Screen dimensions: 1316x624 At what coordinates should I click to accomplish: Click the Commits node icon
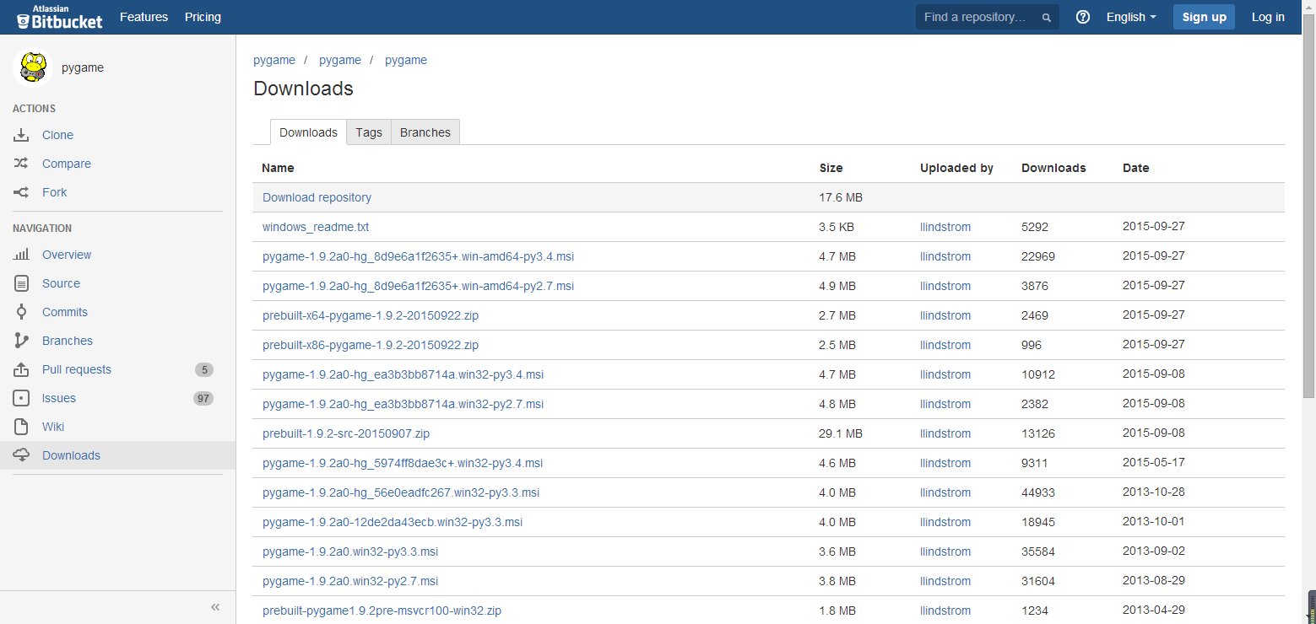[21, 312]
